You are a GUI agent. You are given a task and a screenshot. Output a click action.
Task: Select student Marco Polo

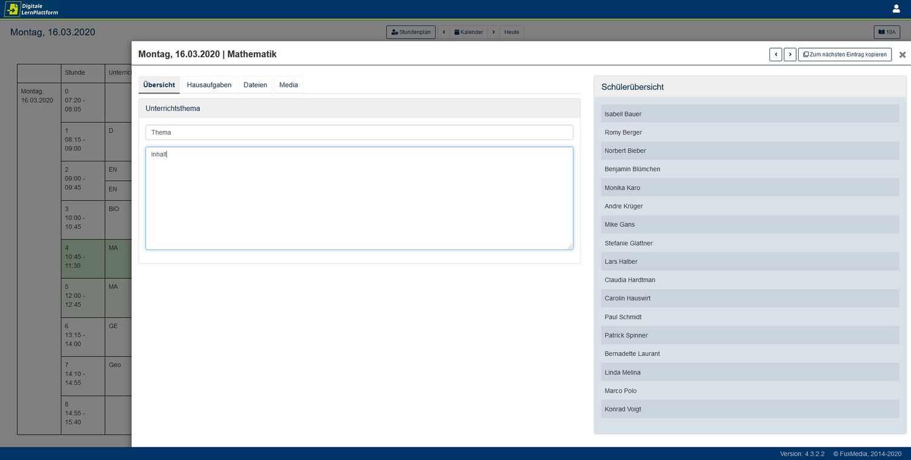[x=750, y=391]
